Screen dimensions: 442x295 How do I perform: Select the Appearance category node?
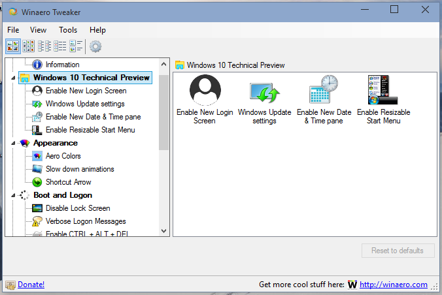click(56, 143)
